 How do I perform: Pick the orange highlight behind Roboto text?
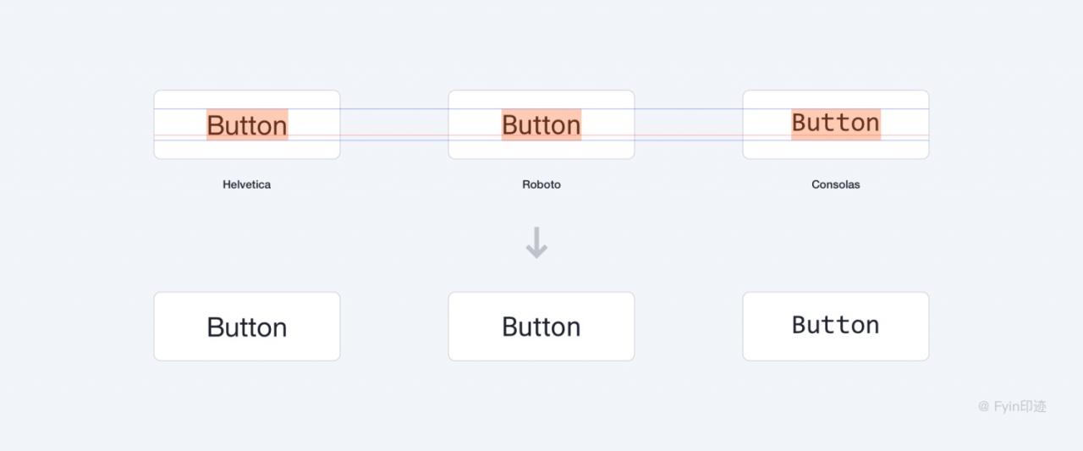[x=541, y=124]
